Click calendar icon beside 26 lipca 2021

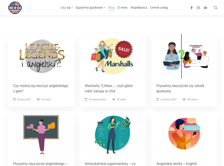point(14,99)
